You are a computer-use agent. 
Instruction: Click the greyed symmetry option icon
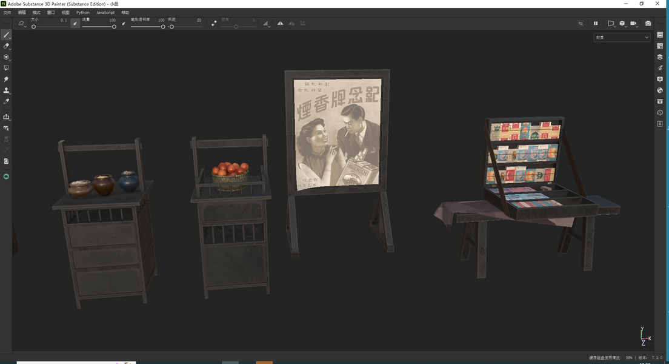(x=291, y=24)
